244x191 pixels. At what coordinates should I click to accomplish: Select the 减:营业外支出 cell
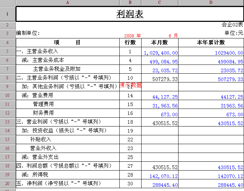tap(68, 157)
